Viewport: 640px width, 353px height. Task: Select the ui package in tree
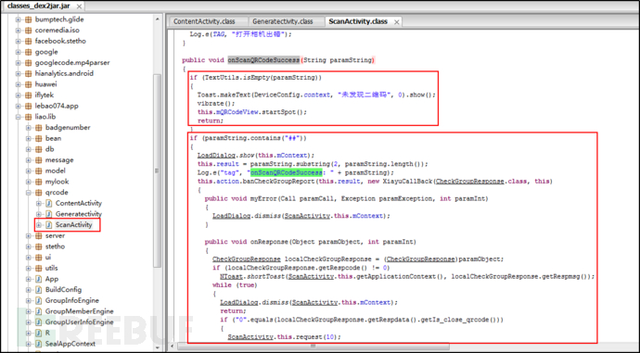tap(48, 258)
